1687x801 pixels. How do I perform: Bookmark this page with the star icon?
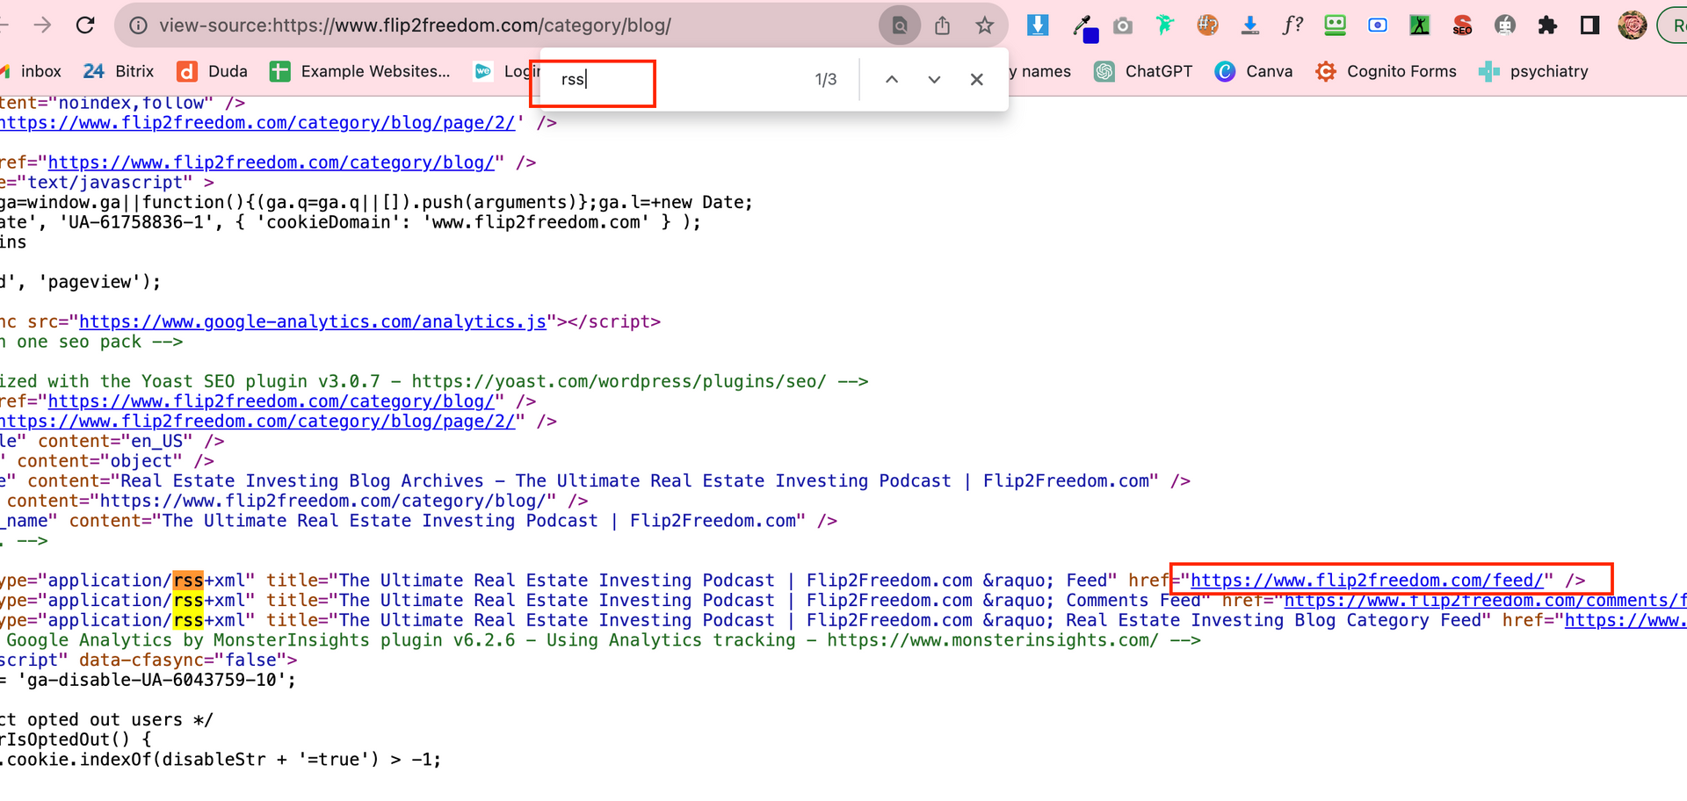(985, 25)
